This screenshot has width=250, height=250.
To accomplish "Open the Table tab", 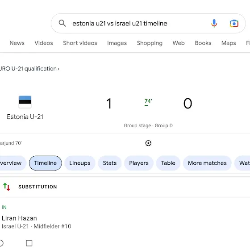I will point(168,163).
